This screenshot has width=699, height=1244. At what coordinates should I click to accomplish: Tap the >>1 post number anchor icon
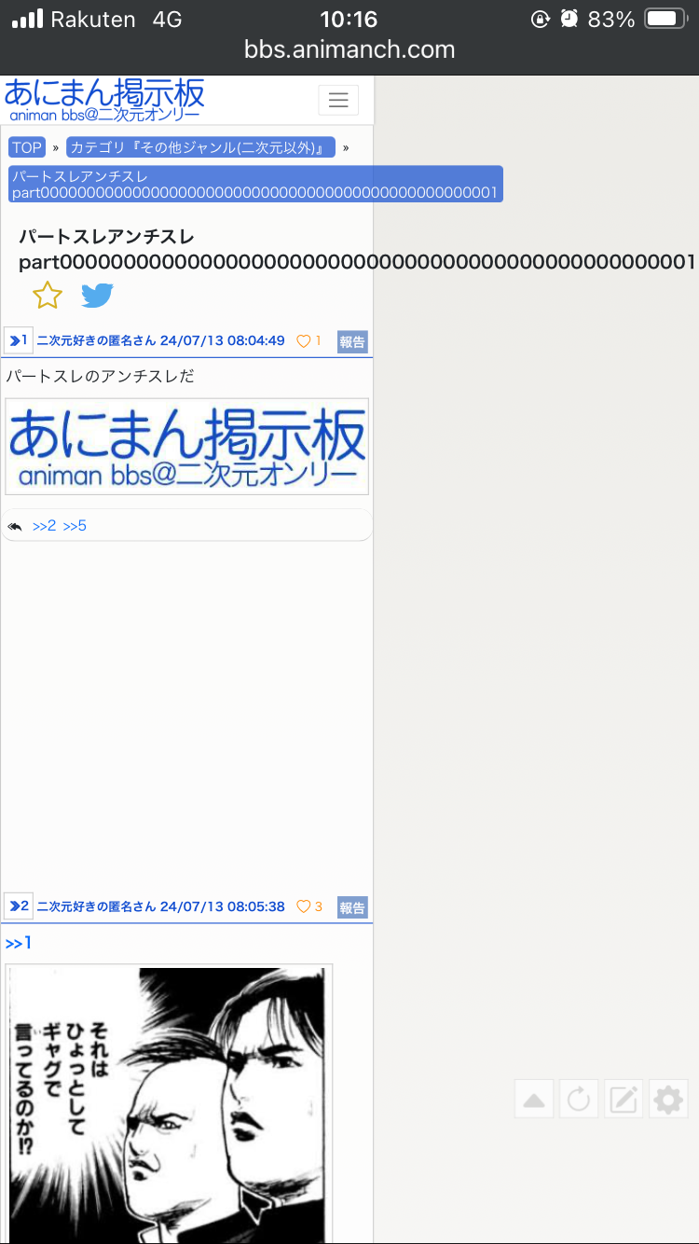(19, 341)
